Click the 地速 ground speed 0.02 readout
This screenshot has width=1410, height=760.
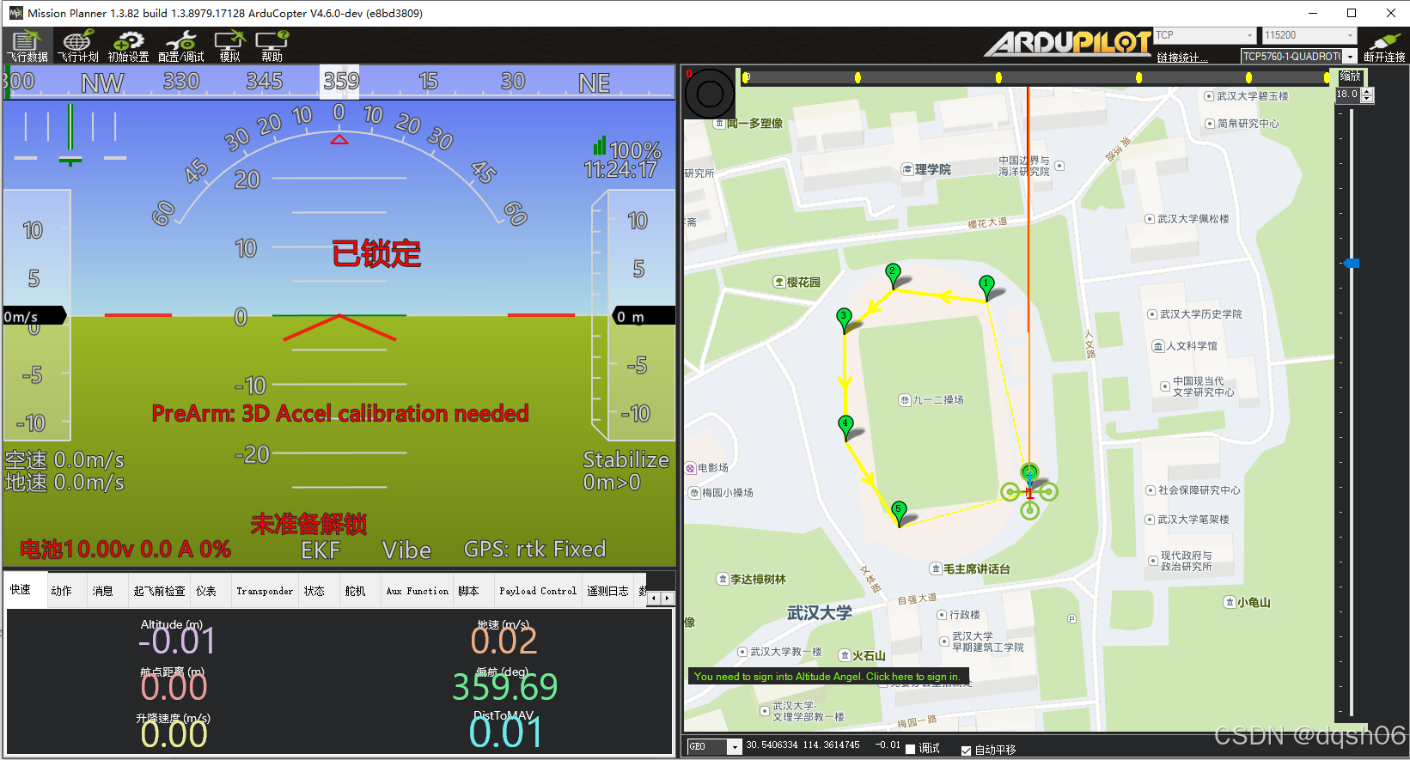click(x=504, y=641)
